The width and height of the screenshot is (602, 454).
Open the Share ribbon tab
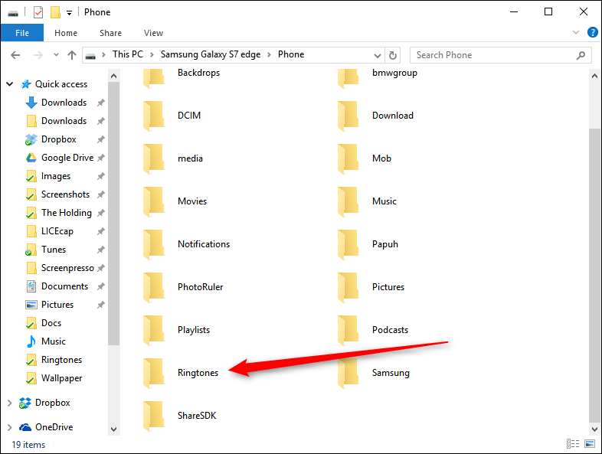click(110, 33)
